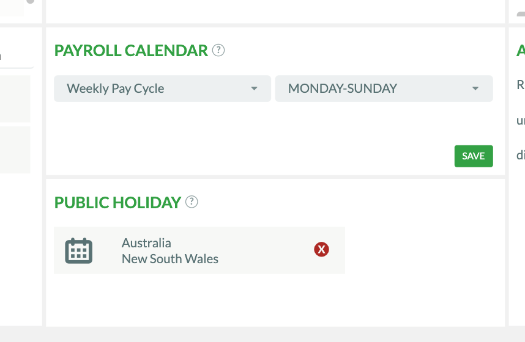Viewport: 525px width, 342px height.
Task: Select the lower gray block in left sidebar
Action: click(x=15, y=150)
